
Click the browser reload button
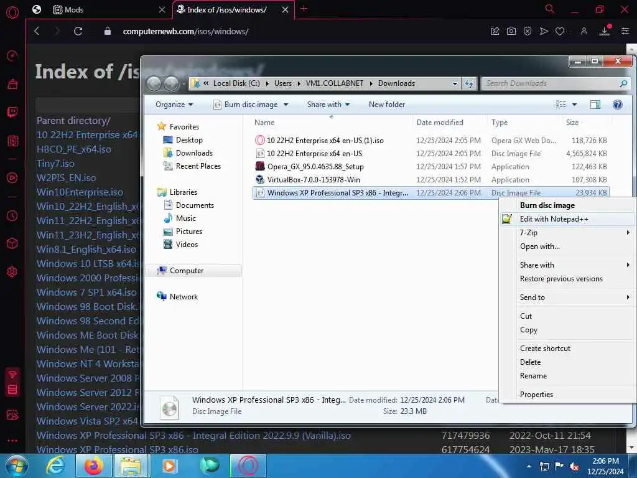[x=78, y=31]
